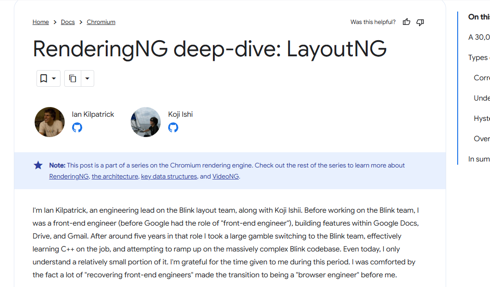This screenshot has width=490, height=287.
Task: Jump to 'Corr' sidebar section
Action: click(x=482, y=78)
